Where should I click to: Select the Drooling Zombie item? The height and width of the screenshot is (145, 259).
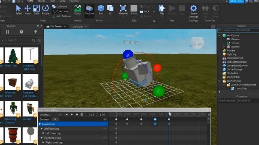13,112
